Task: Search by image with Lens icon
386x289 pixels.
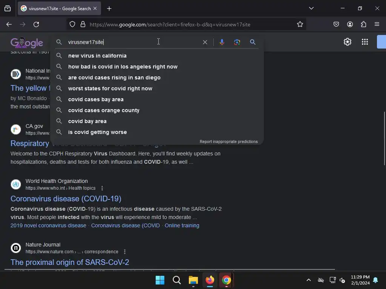Action: 237,42
